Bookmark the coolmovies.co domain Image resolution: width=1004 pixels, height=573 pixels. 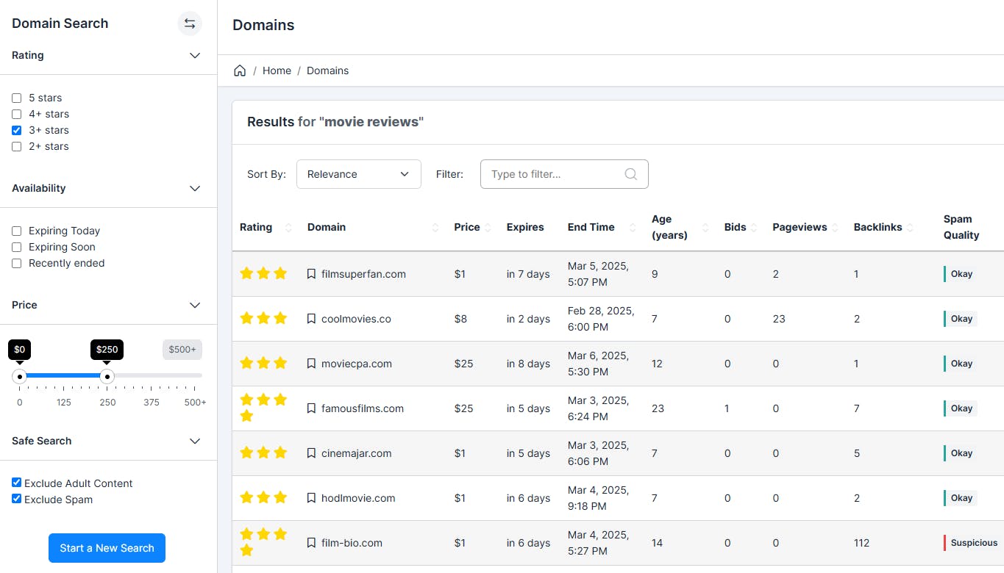tap(311, 319)
